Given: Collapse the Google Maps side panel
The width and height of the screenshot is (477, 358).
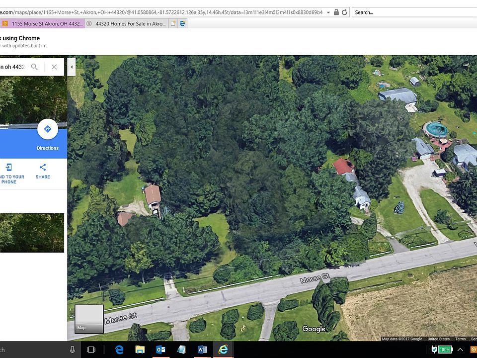Looking at the screenshot, I should click(72, 67).
